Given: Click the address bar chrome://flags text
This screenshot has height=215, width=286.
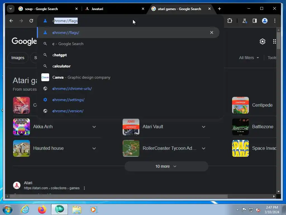Looking at the screenshot, I should 65,21.
